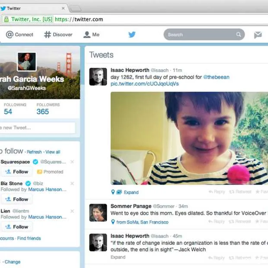Viewport: 268px width, 268px height.
Task: Open Isaac Hepworth name on 11m tweet
Action: coord(130,70)
